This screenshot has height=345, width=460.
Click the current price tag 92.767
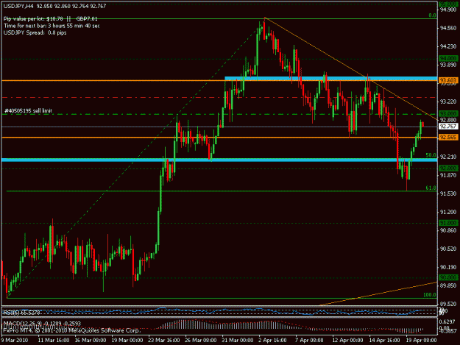click(448, 127)
